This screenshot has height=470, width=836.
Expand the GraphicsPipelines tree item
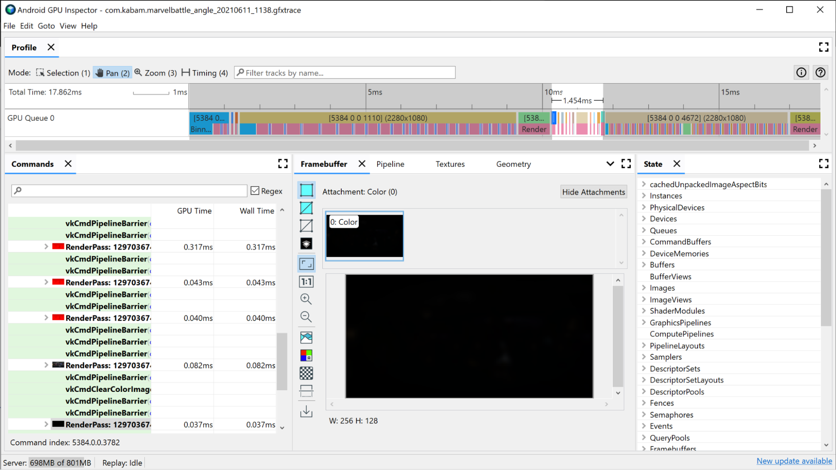(x=644, y=322)
